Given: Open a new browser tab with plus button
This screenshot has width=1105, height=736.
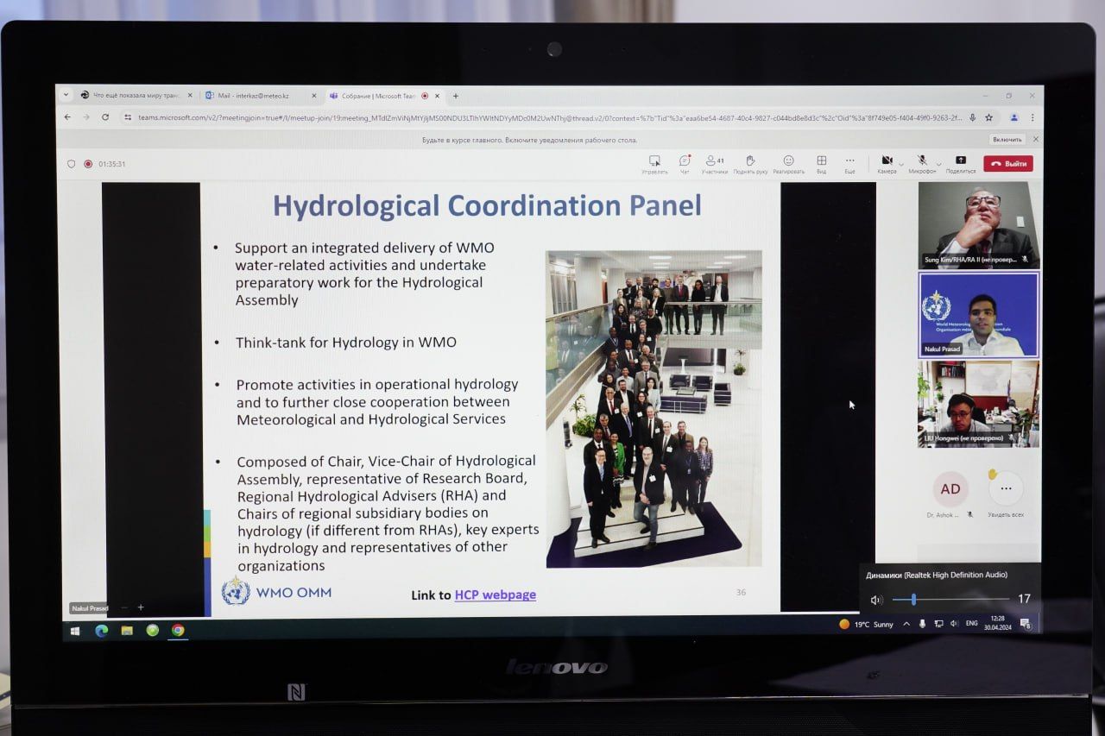Looking at the screenshot, I should [x=456, y=96].
